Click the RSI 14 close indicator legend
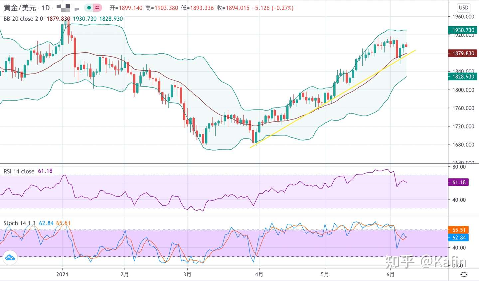 [x=19, y=171]
